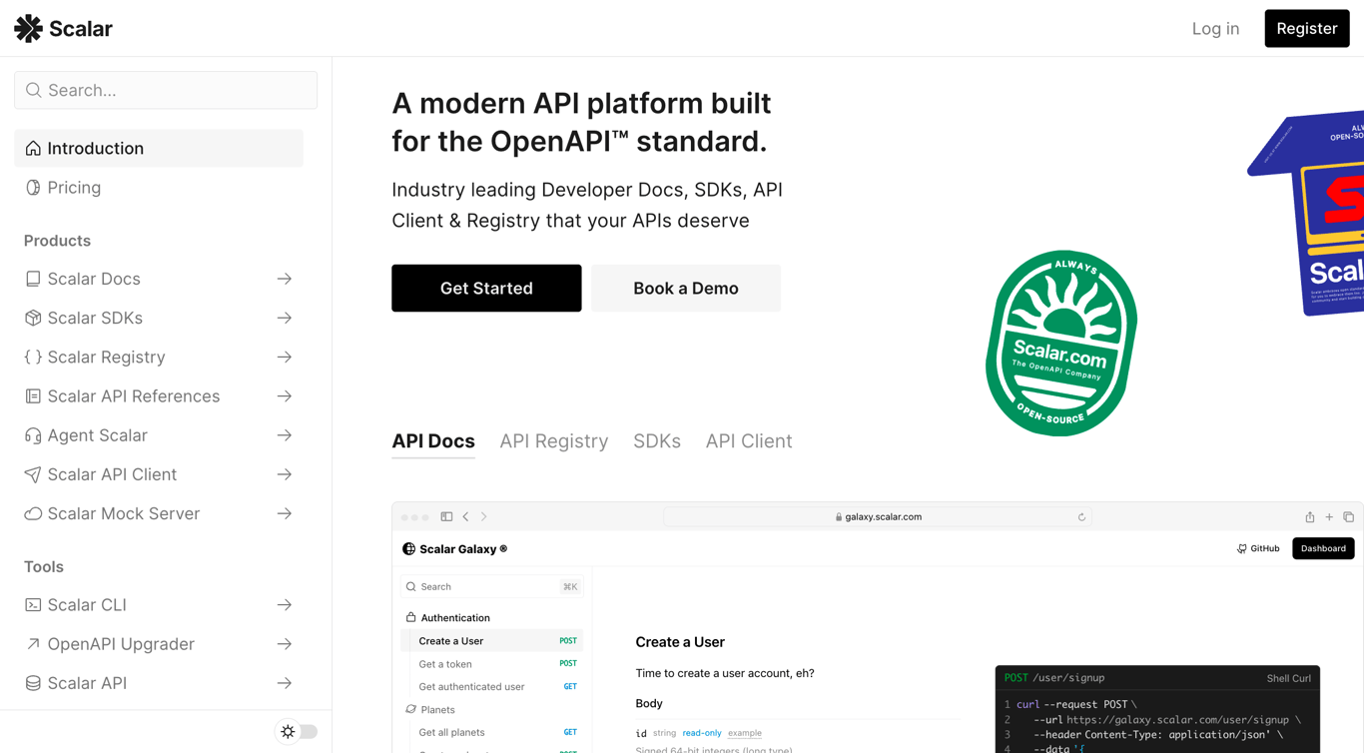Click the curly braces icon for Scalar Registry
This screenshot has width=1364, height=753.
(33, 357)
